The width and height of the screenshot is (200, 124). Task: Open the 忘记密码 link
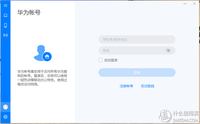click(147, 86)
